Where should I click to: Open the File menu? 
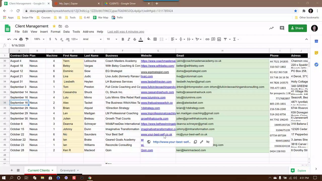pos(17,32)
